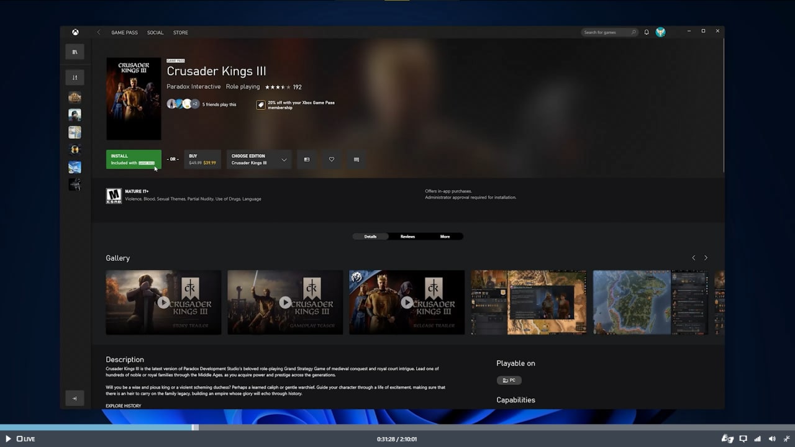Jump to LIVE in video player
Screen dimensions: 795x447
coord(25,439)
